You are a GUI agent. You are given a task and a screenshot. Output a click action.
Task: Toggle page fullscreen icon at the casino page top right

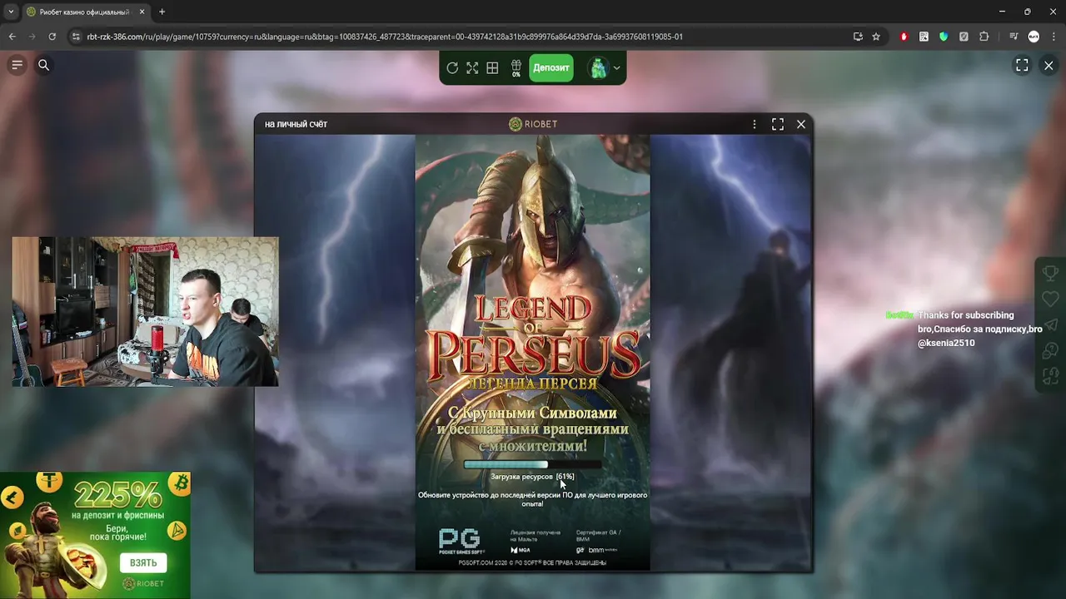click(x=1022, y=65)
